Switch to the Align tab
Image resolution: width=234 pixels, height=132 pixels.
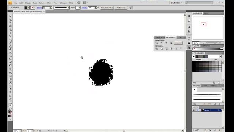(163, 37)
